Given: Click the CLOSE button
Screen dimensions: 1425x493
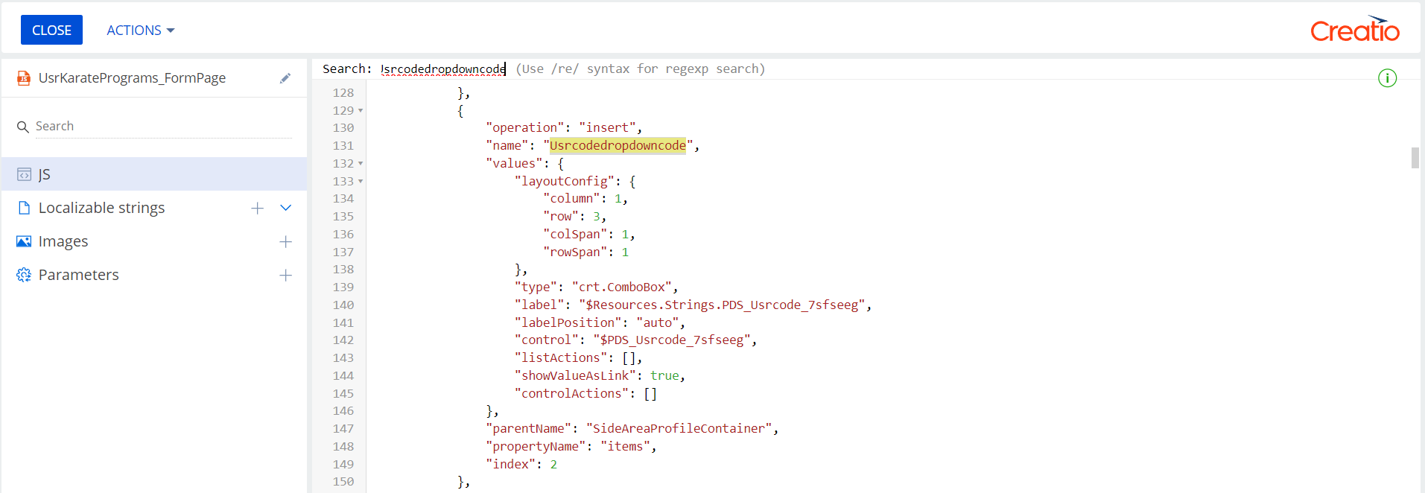Looking at the screenshot, I should click(x=51, y=30).
